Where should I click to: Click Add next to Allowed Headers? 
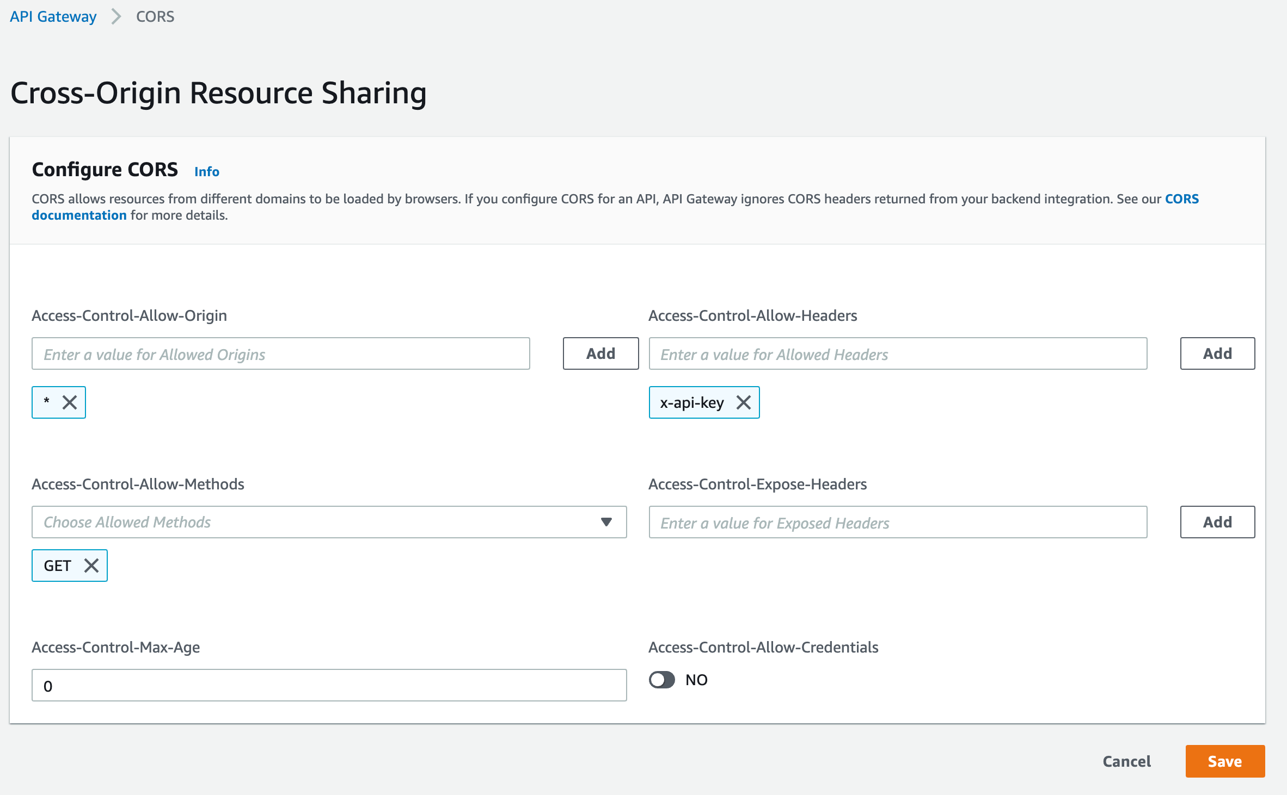(x=1217, y=353)
